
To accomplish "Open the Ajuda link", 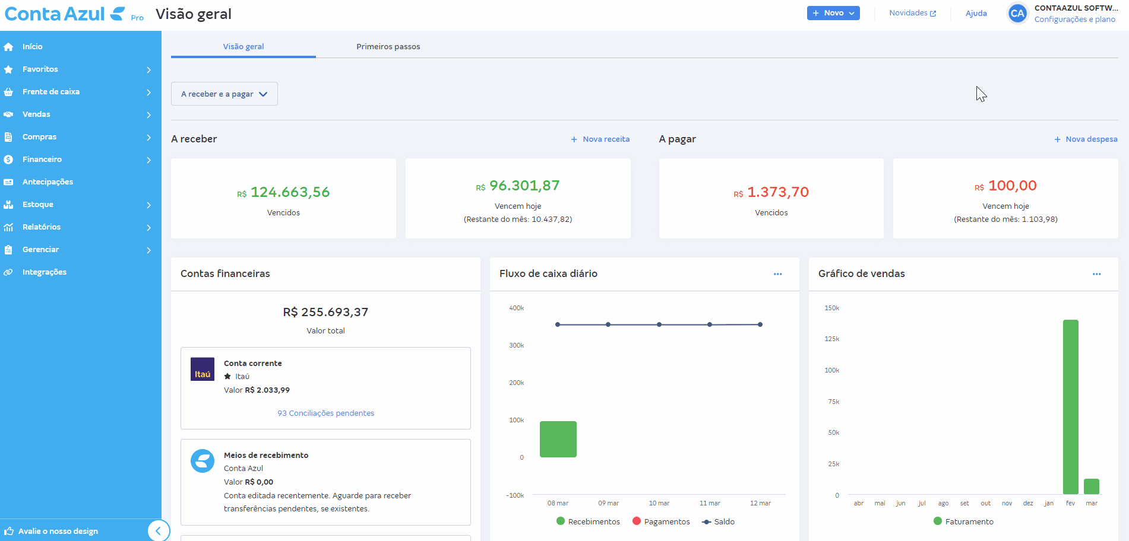I will pos(976,13).
